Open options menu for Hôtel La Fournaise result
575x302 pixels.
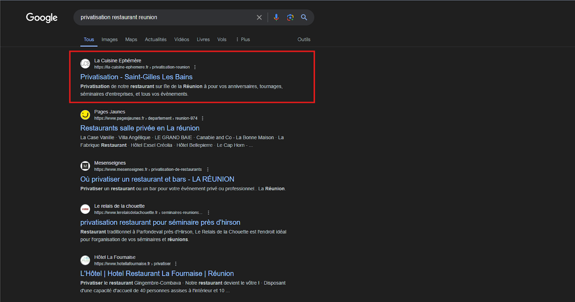[175, 264]
